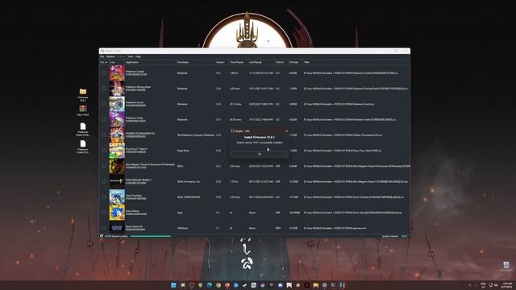Select the Pokemon Scarlet cover art
The height and width of the screenshot is (290, 516).
[x=117, y=73]
